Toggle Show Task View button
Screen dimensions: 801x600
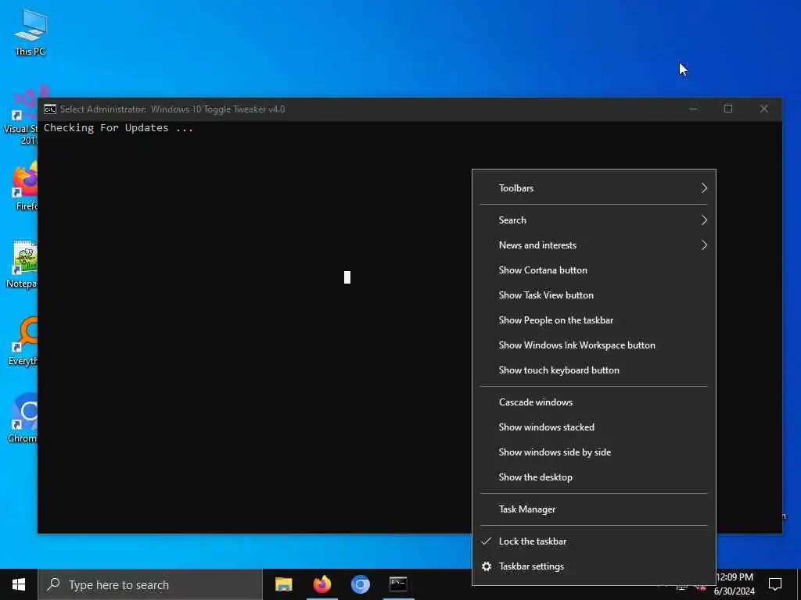click(594, 295)
